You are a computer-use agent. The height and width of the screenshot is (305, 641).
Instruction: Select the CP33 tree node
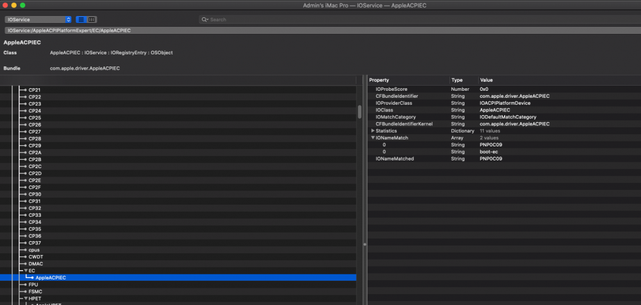click(x=35, y=215)
